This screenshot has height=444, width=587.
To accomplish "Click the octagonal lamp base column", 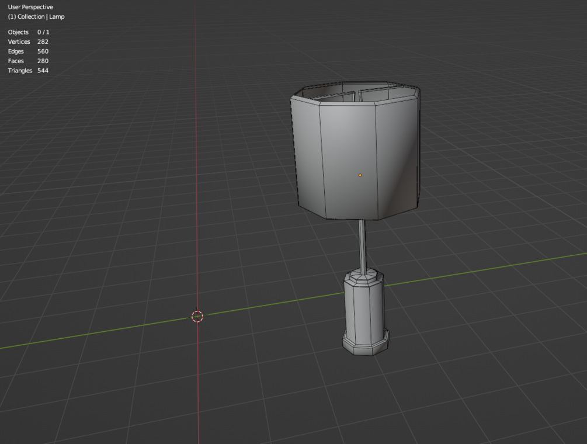I will click(x=364, y=308).
